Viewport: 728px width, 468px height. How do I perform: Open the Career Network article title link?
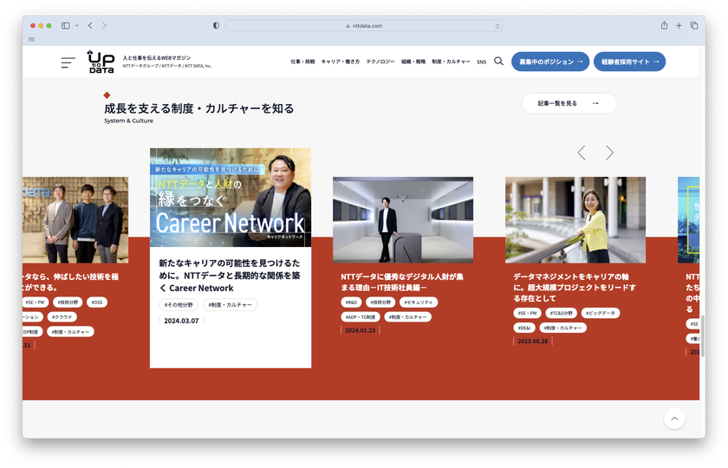(x=230, y=276)
